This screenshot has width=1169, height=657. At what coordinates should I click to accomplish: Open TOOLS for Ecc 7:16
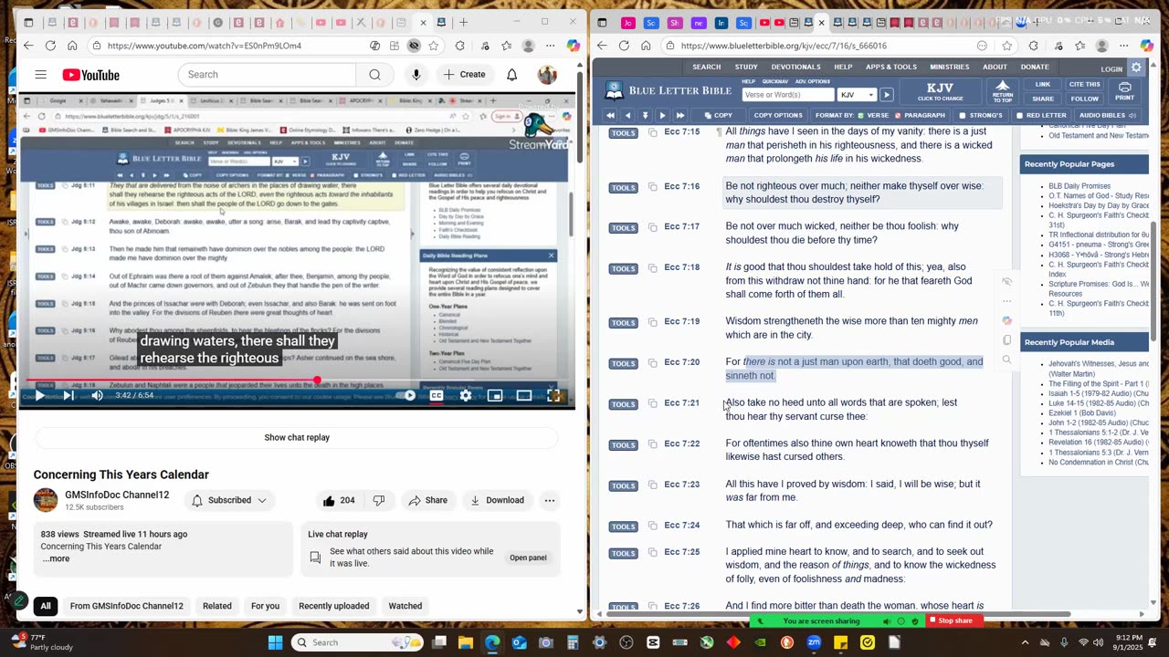pos(623,188)
